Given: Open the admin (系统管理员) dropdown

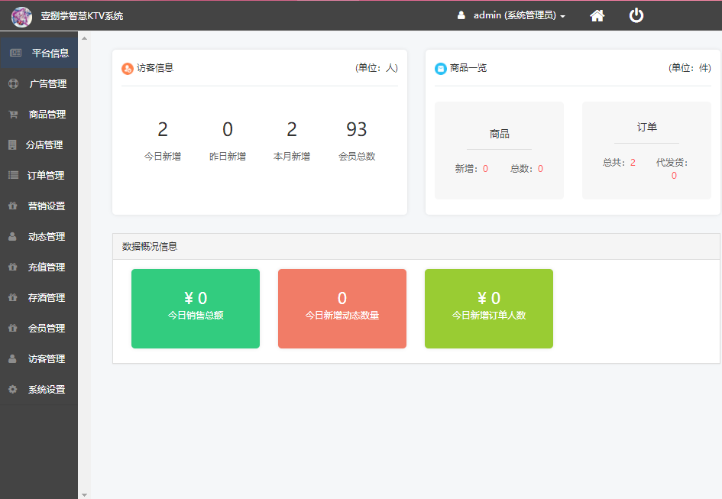Looking at the screenshot, I should point(519,15).
